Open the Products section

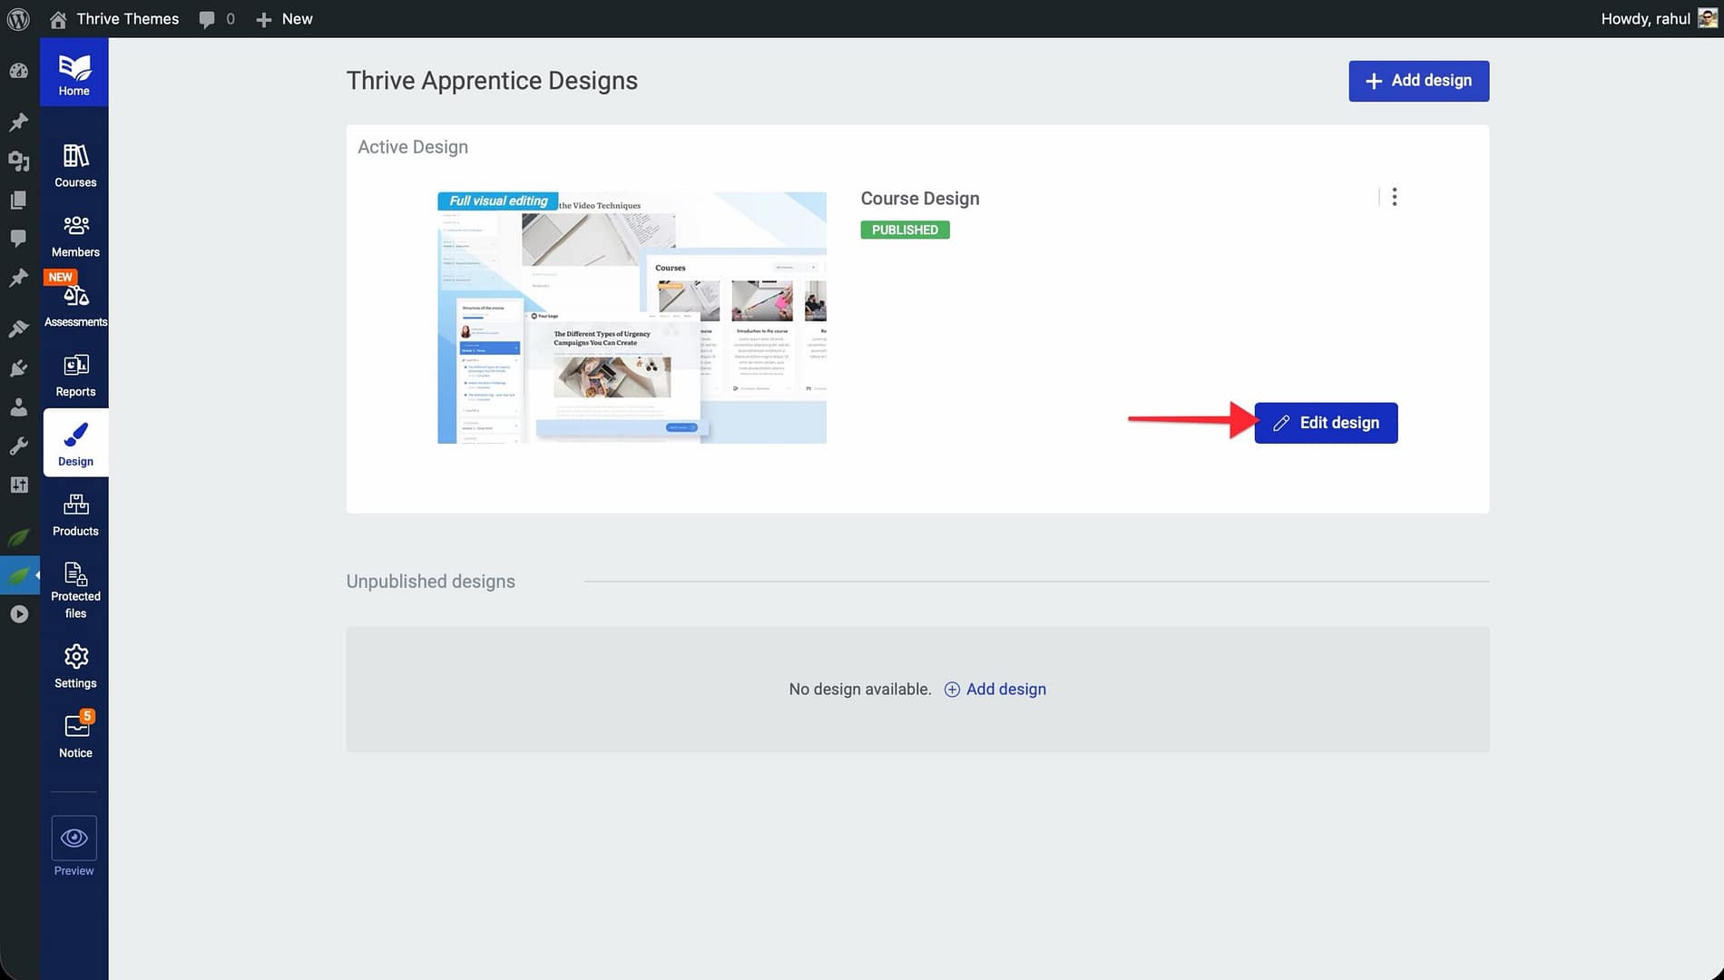point(75,515)
